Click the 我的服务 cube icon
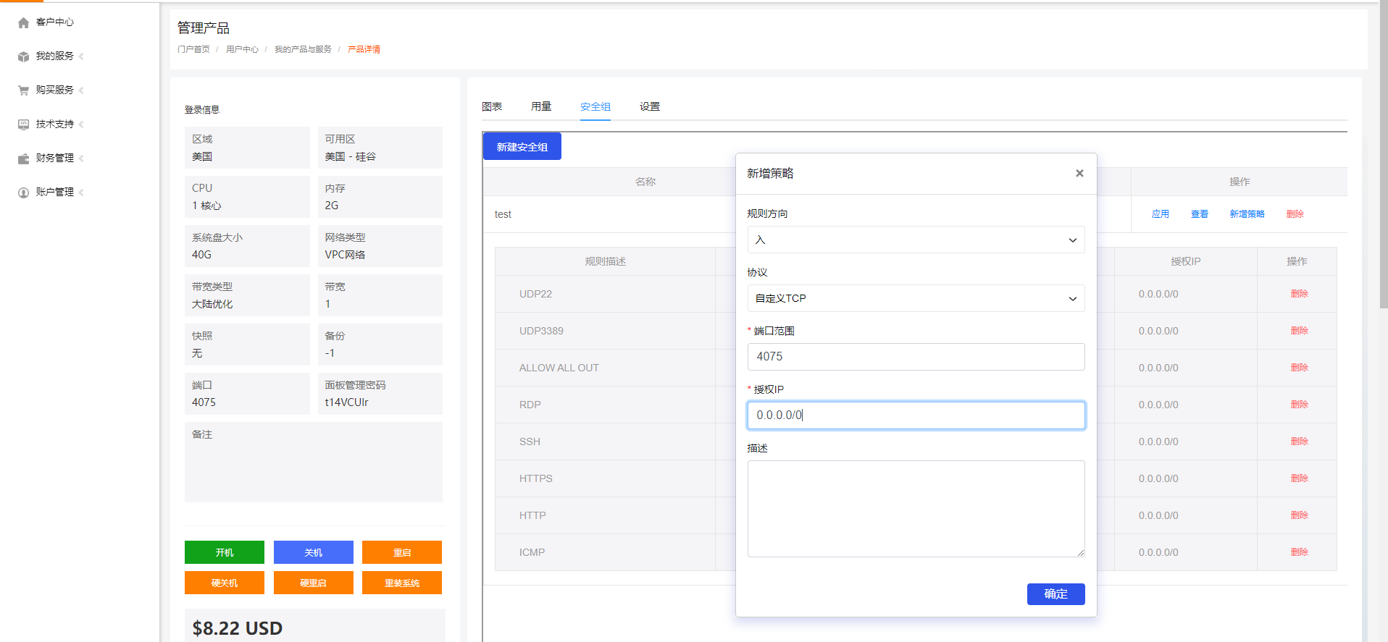Viewport: 1388px width, 642px height. tap(23, 56)
